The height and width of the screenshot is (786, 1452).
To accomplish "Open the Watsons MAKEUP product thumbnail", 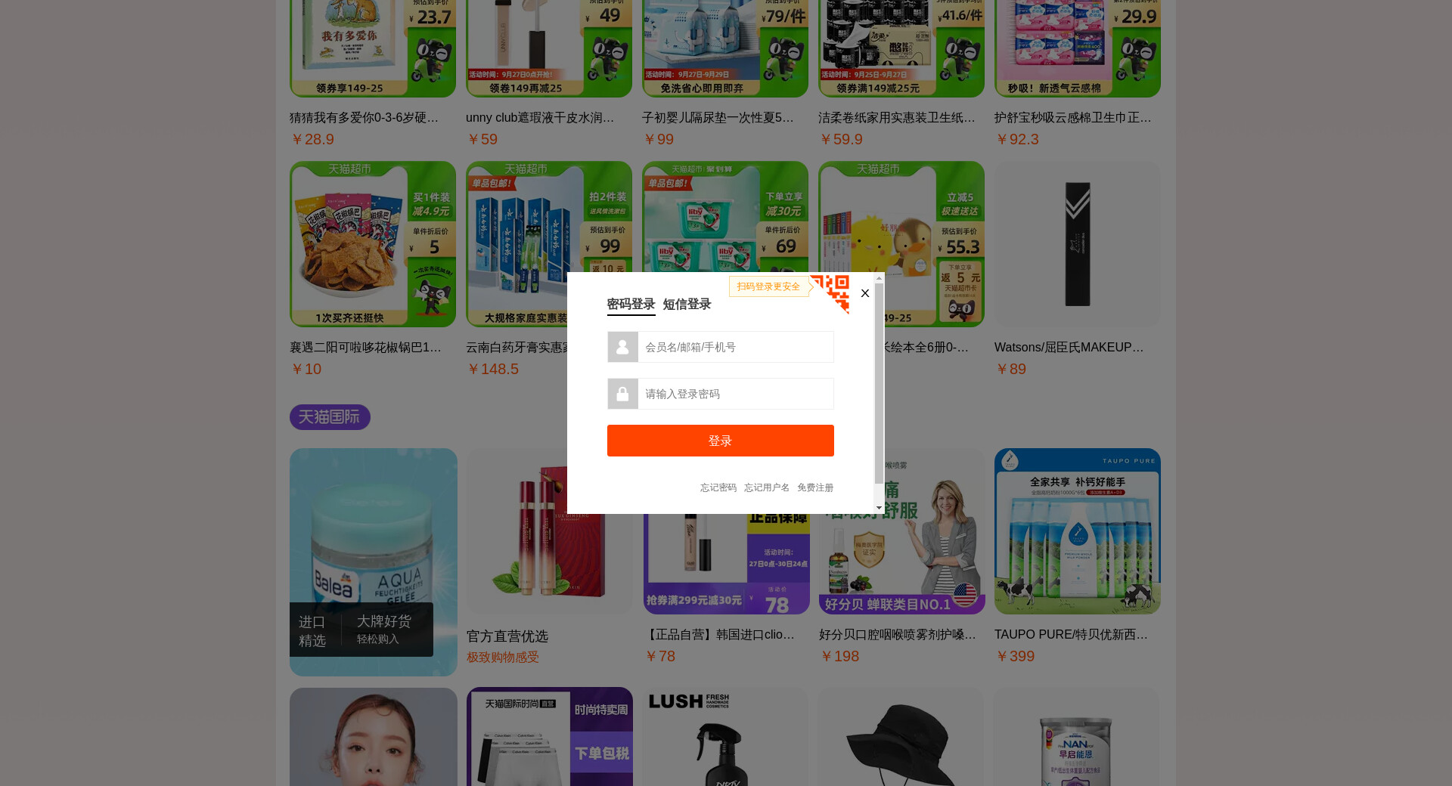I will 1077,244.
